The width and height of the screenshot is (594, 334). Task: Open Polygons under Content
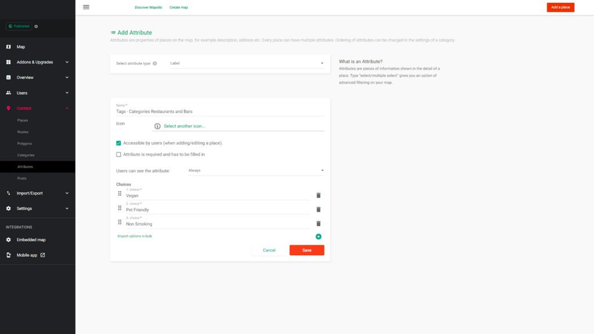(24, 144)
